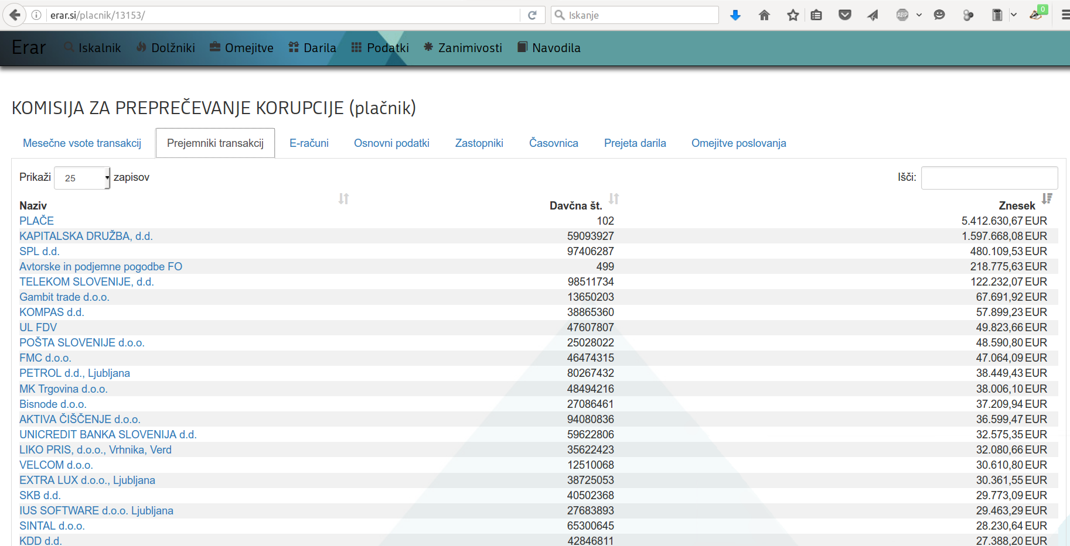Open LIKO PRIS, d.o.o., Vrhnika, Verd link
Image resolution: width=1070 pixels, height=546 pixels.
96,449
